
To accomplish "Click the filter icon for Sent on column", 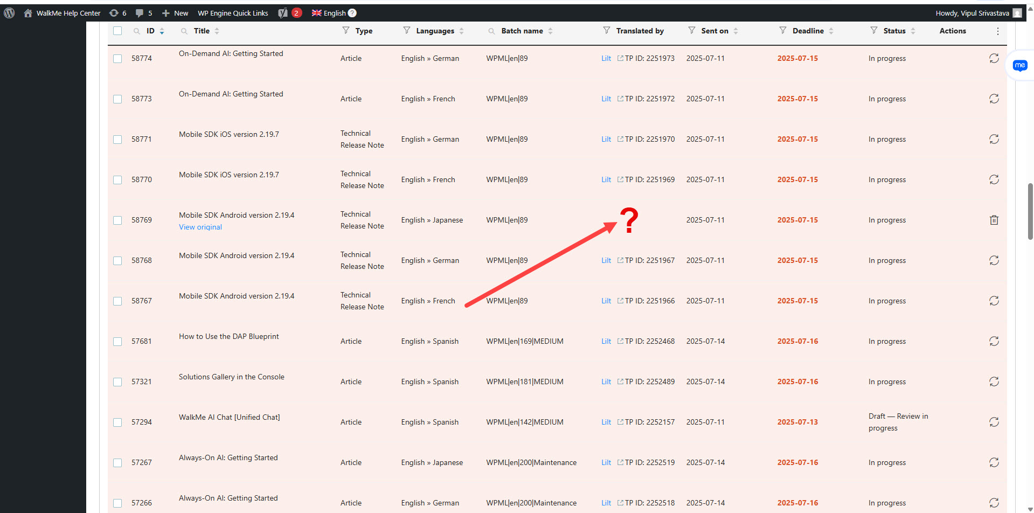I will (x=692, y=31).
